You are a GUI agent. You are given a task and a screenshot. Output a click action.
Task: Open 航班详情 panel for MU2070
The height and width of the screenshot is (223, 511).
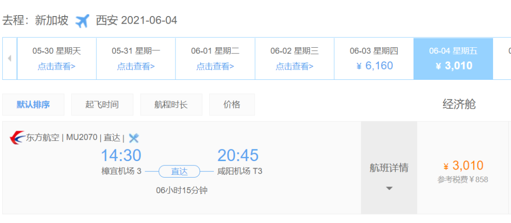(x=389, y=168)
